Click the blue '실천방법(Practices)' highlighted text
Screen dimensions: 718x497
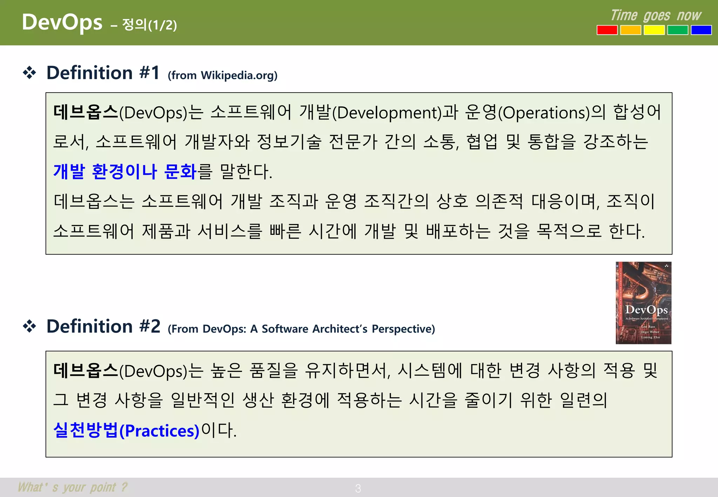tap(126, 430)
